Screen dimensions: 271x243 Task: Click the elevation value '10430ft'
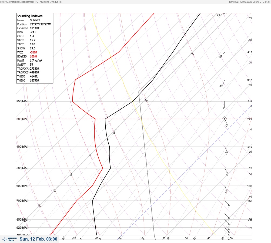[x=35, y=28]
